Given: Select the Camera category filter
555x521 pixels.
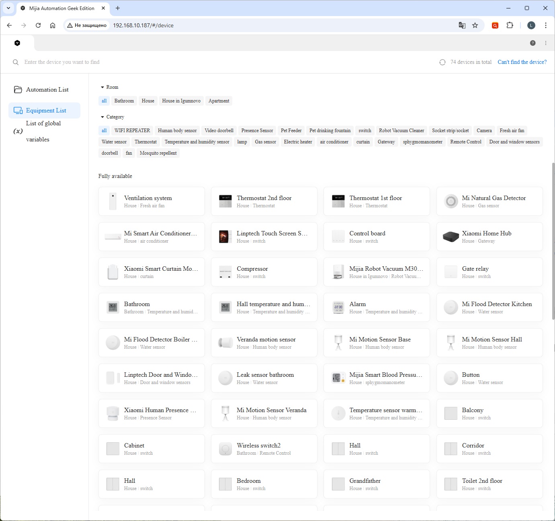Looking at the screenshot, I should coord(484,131).
